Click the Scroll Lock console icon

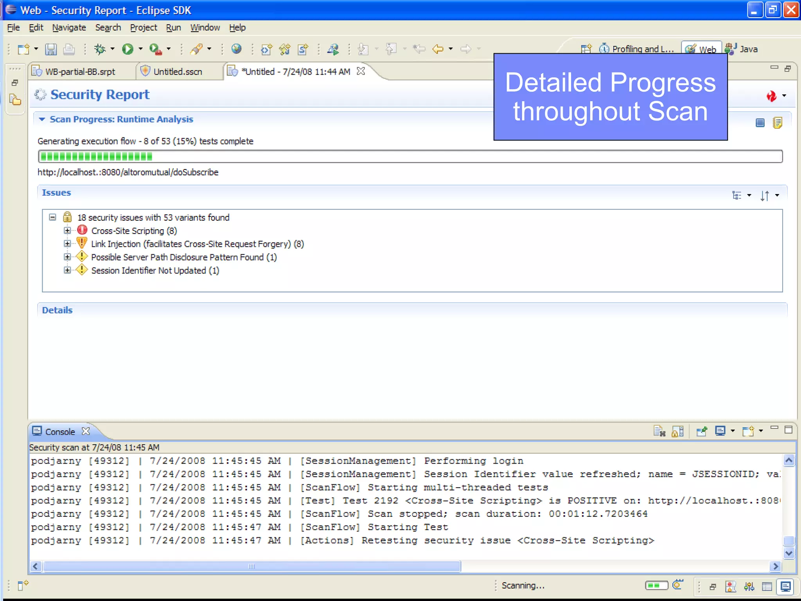(677, 431)
